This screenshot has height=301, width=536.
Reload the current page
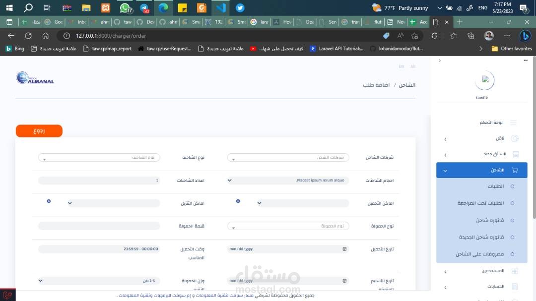pyautogui.click(x=28, y=36)
